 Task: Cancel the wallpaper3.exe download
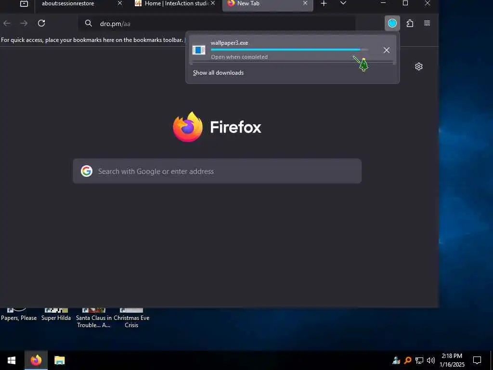click(x=387, y=50)
